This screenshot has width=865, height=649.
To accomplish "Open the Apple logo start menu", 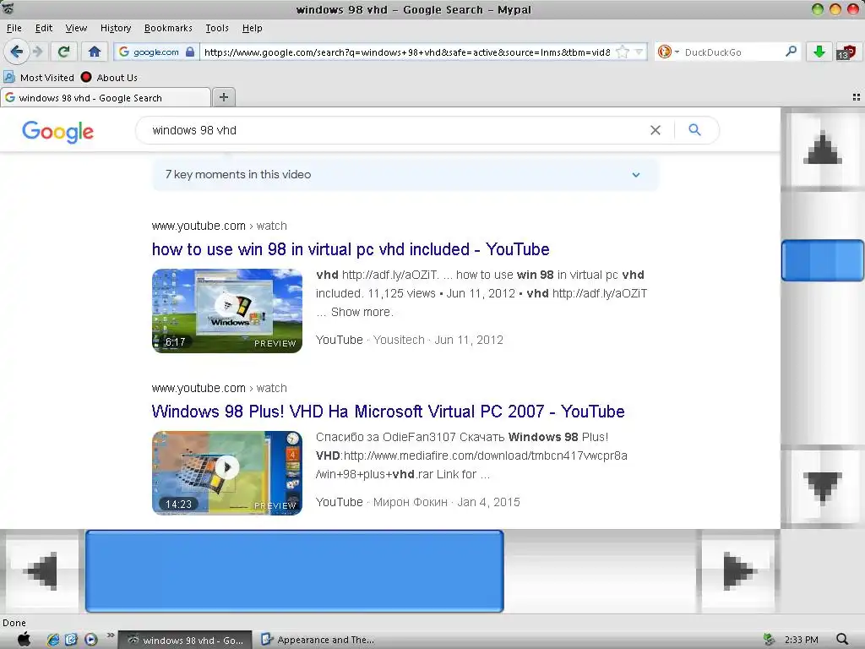I will [x=24, y=640].
